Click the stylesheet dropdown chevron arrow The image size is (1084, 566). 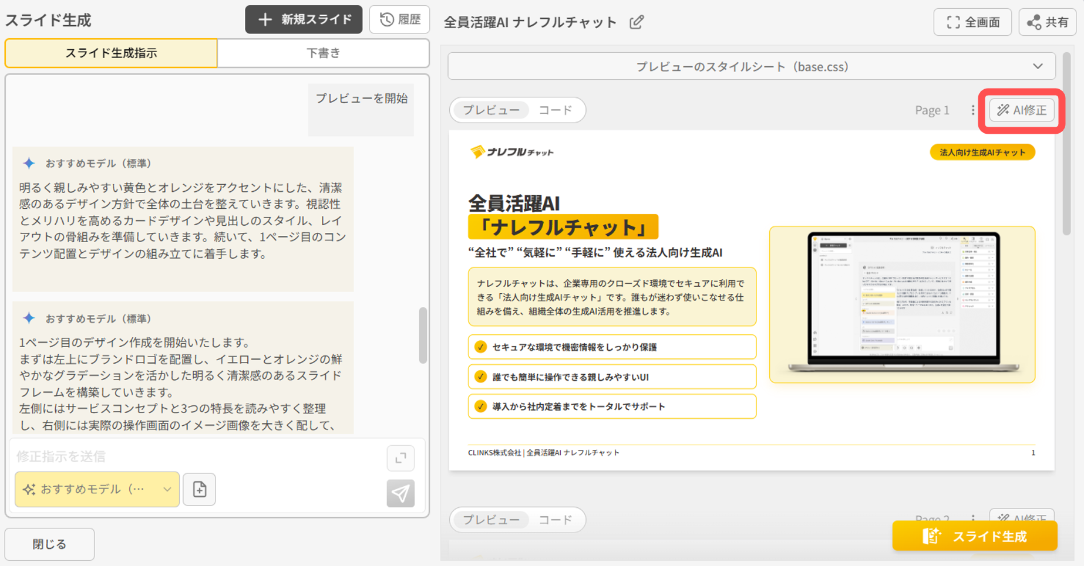pyautogui.click(x=1038, y=66)
